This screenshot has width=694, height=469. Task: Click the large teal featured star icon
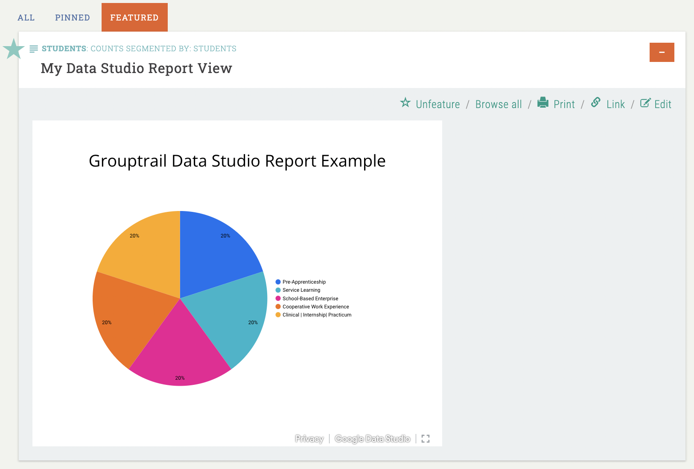point(14,49)
